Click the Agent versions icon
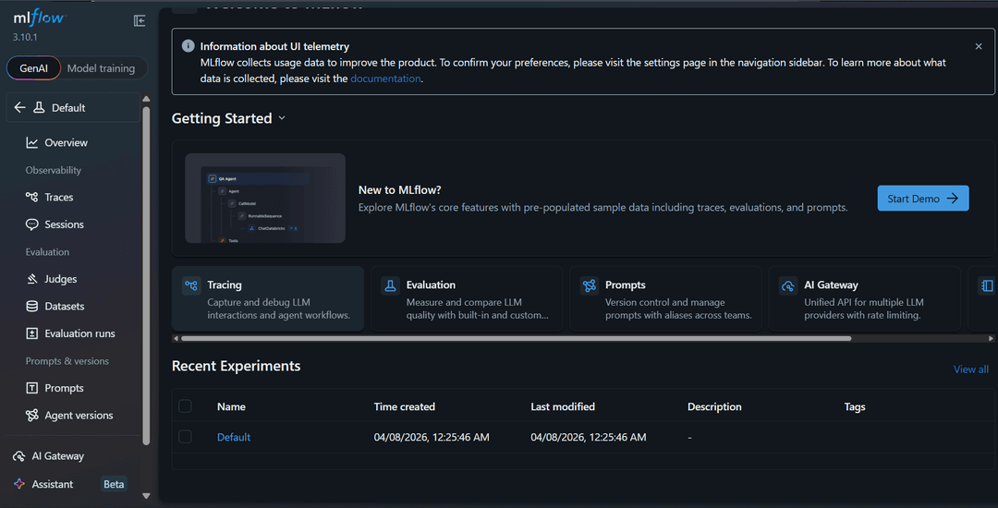This screenshot has height=508, width=998. click(x=31, y=415)
